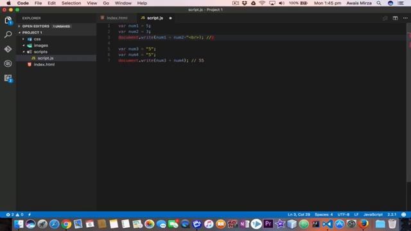Open the Explorer view in activity bar
The height and width of the screenshot is (231, 411).
8,21
